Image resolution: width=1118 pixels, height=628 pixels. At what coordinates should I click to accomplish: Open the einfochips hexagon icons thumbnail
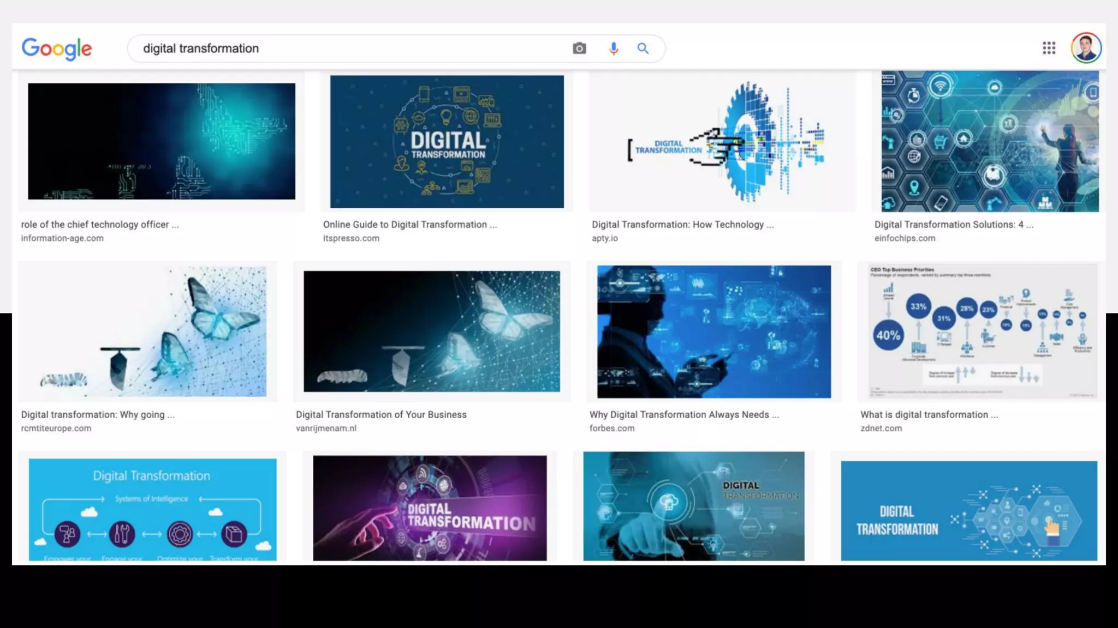coord(989,141)
